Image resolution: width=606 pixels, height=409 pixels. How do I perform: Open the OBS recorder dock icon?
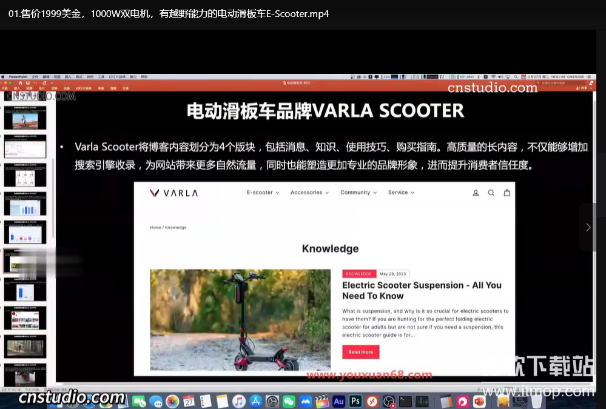click(388, 402)
